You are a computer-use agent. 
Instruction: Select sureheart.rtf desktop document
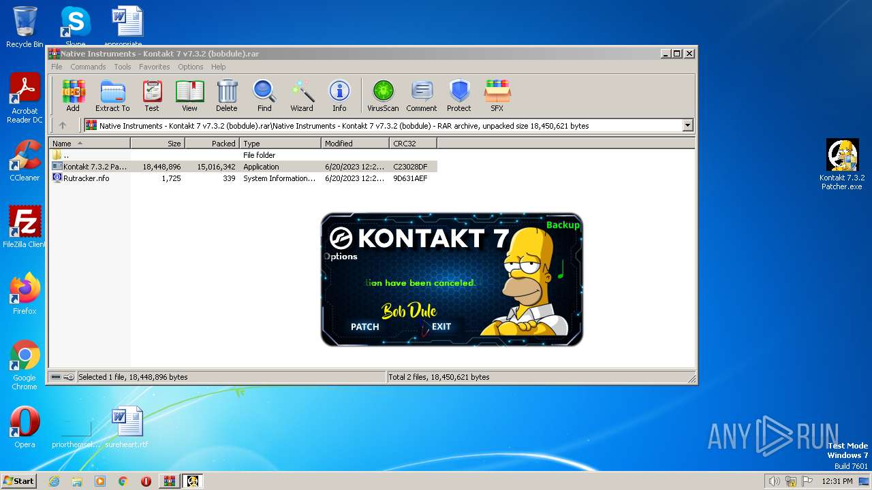[x=127, y=427]
